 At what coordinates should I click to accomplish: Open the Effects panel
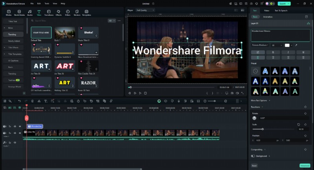click(58, 13)
